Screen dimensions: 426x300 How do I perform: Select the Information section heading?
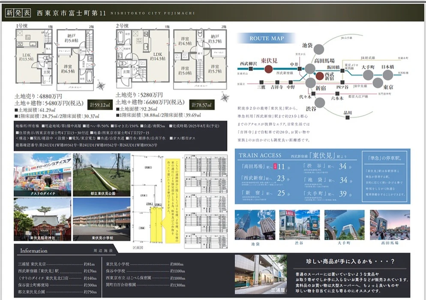(34, 251)
